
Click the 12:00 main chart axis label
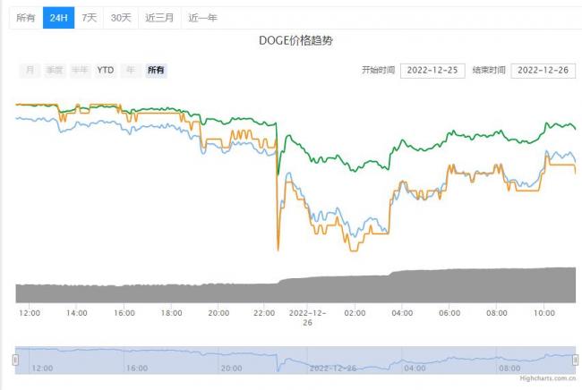click(30, 313)
